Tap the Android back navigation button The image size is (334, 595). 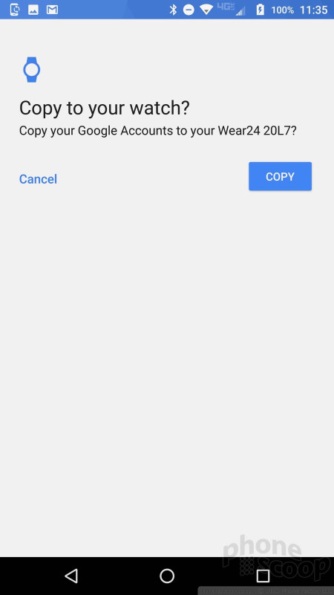[x=71, y=576]
